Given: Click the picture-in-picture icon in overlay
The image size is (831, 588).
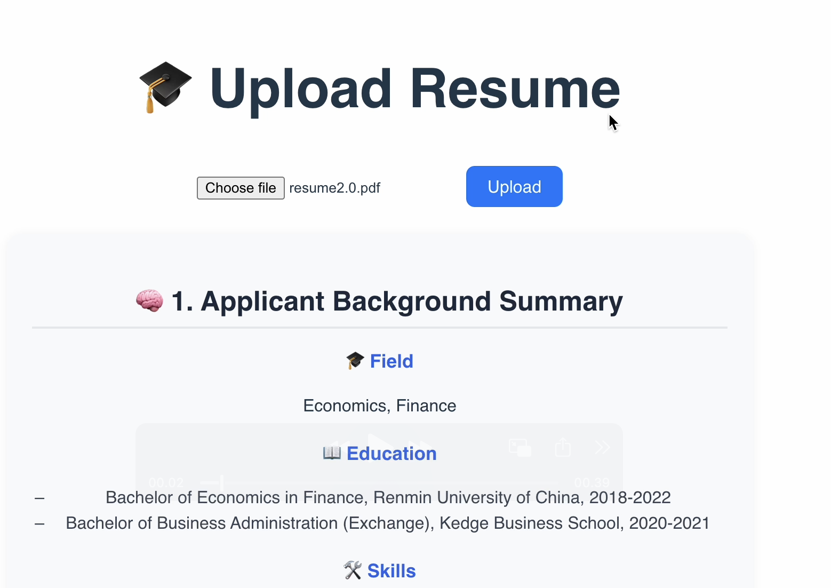Looking at the screenshot, I should pyautogui.click(x=520, y=447).
